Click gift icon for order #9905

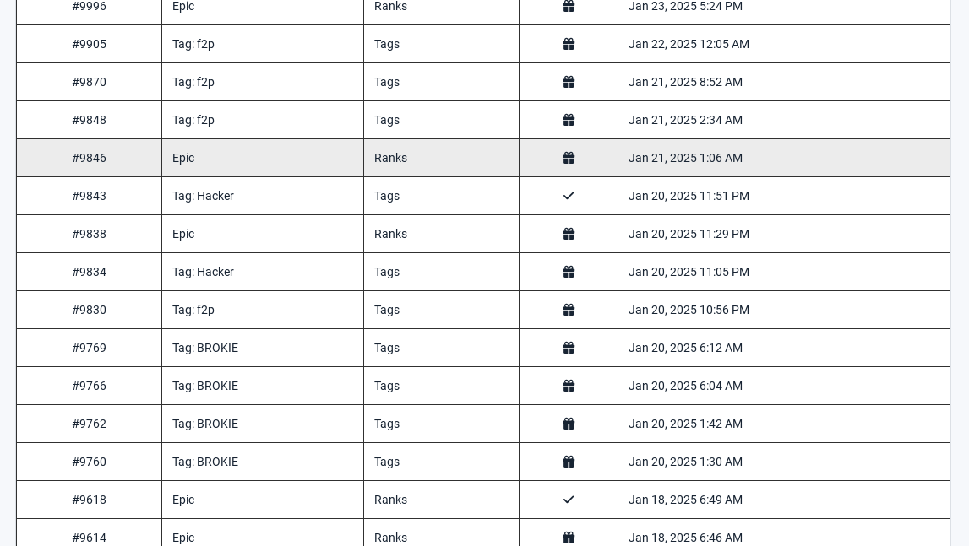point(569,44)
